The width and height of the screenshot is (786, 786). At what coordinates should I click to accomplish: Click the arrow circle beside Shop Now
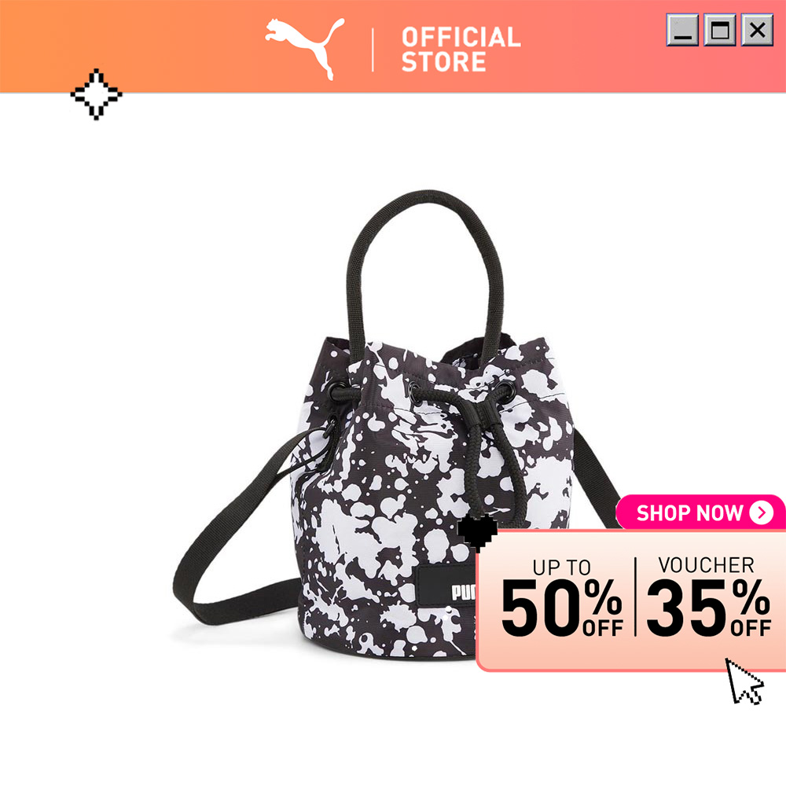762,512
